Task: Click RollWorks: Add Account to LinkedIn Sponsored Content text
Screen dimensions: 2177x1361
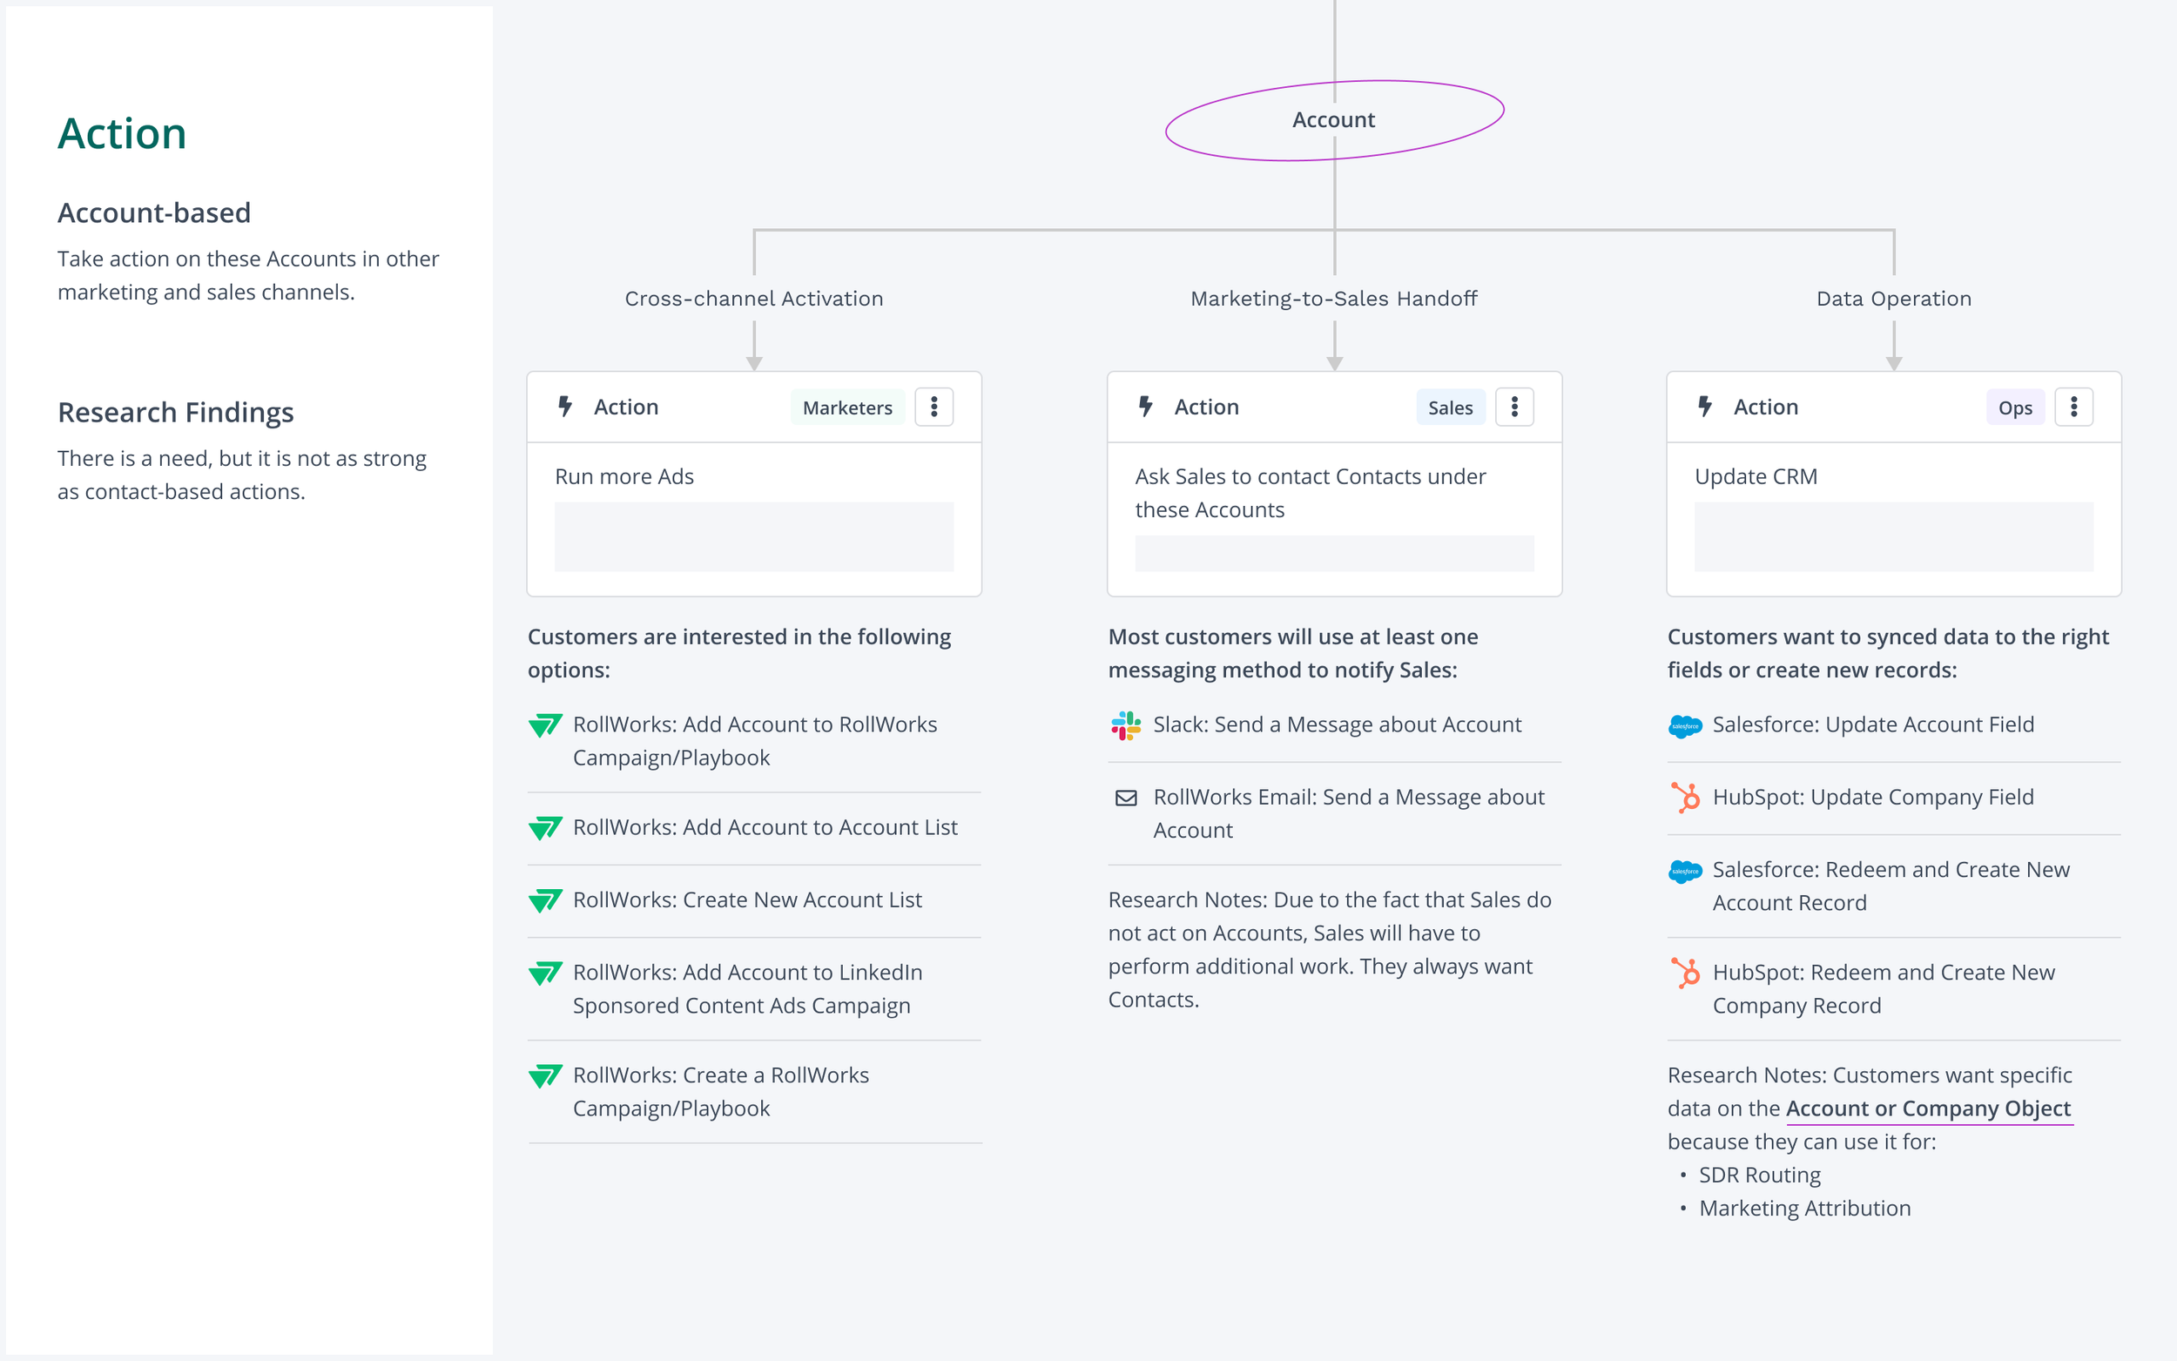Action: coord(747,989)
